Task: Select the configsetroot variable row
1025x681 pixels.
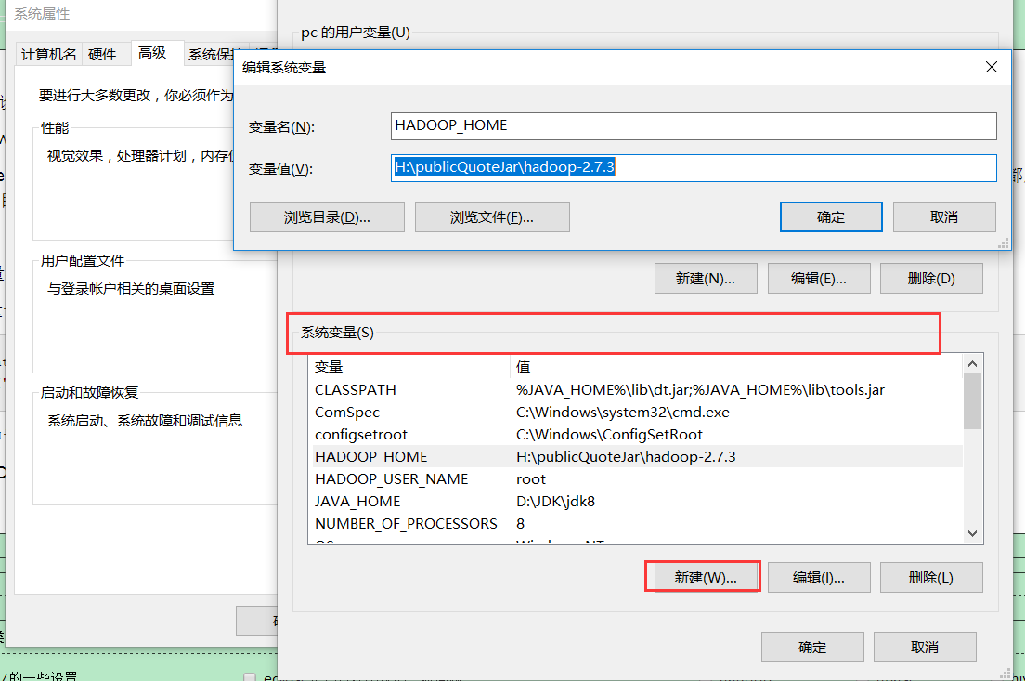Action: (x=637, y=435)
